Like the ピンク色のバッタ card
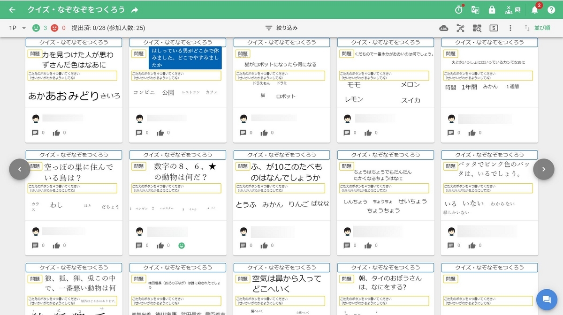Screen dimensions: 563x315 (473, 245)
